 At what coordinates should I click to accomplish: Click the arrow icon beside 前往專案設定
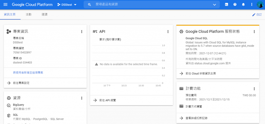click(9, 83)
